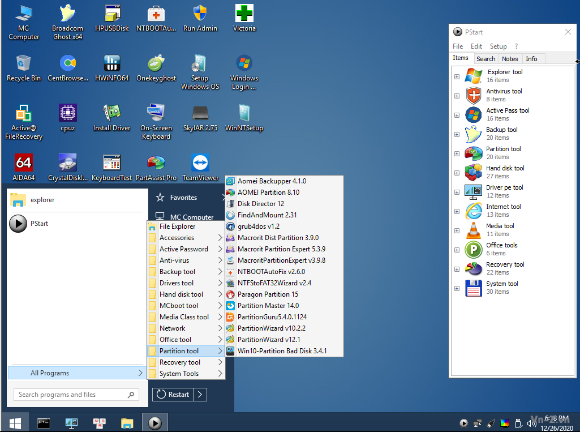
Task: Open CentBrowser desktop icon
Action: coord(68,68)
